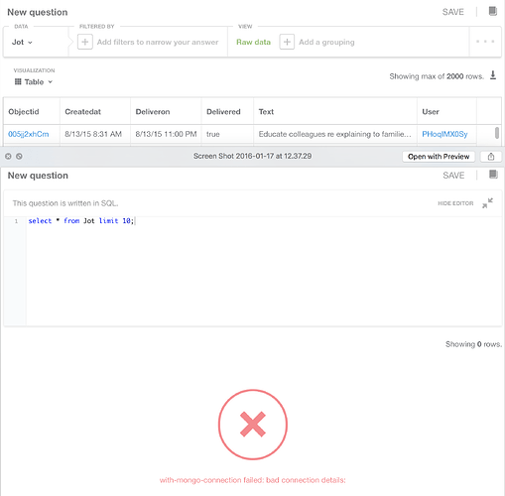Click the second round icon in preview bar

click(19, 156)
